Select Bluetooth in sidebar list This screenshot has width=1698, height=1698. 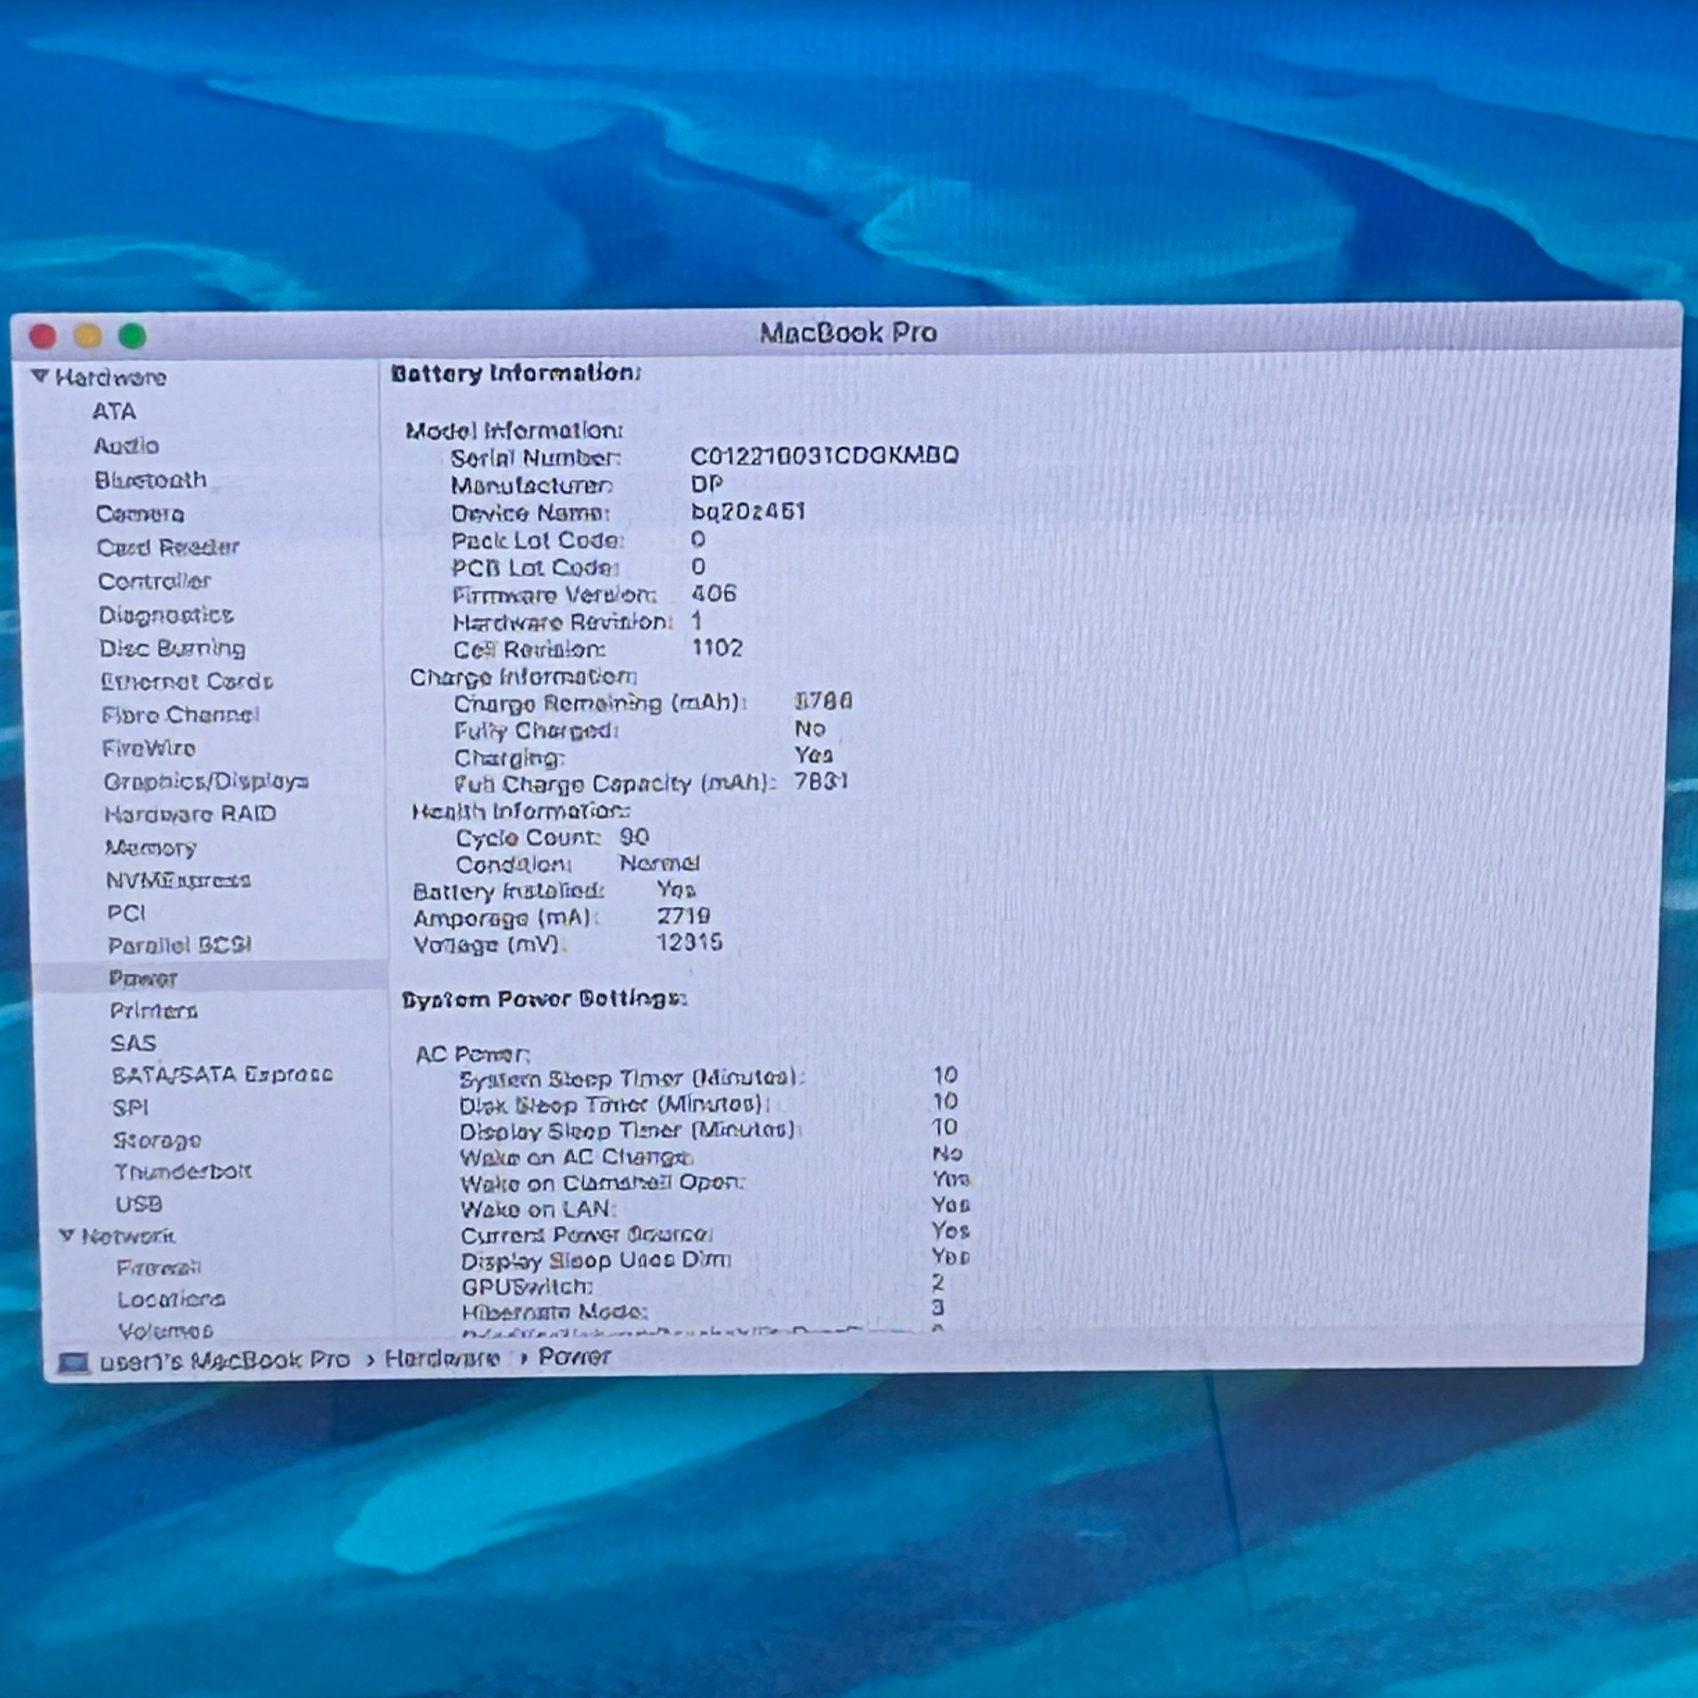(x=151, y=480)
